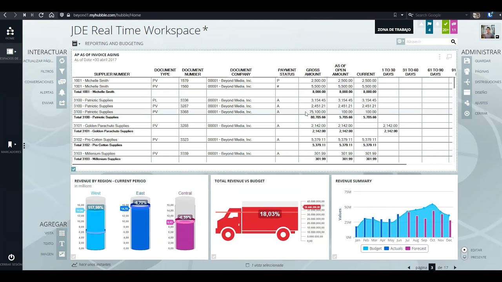Go to previous page arrow
Image resolution: width=502 pixels, height=282 pixels.
409,268
